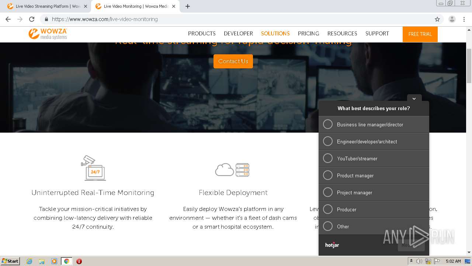Open the media player taskbar icon
Image resolution: width=472 pixels, height=266 pixels.
point(54,261)
